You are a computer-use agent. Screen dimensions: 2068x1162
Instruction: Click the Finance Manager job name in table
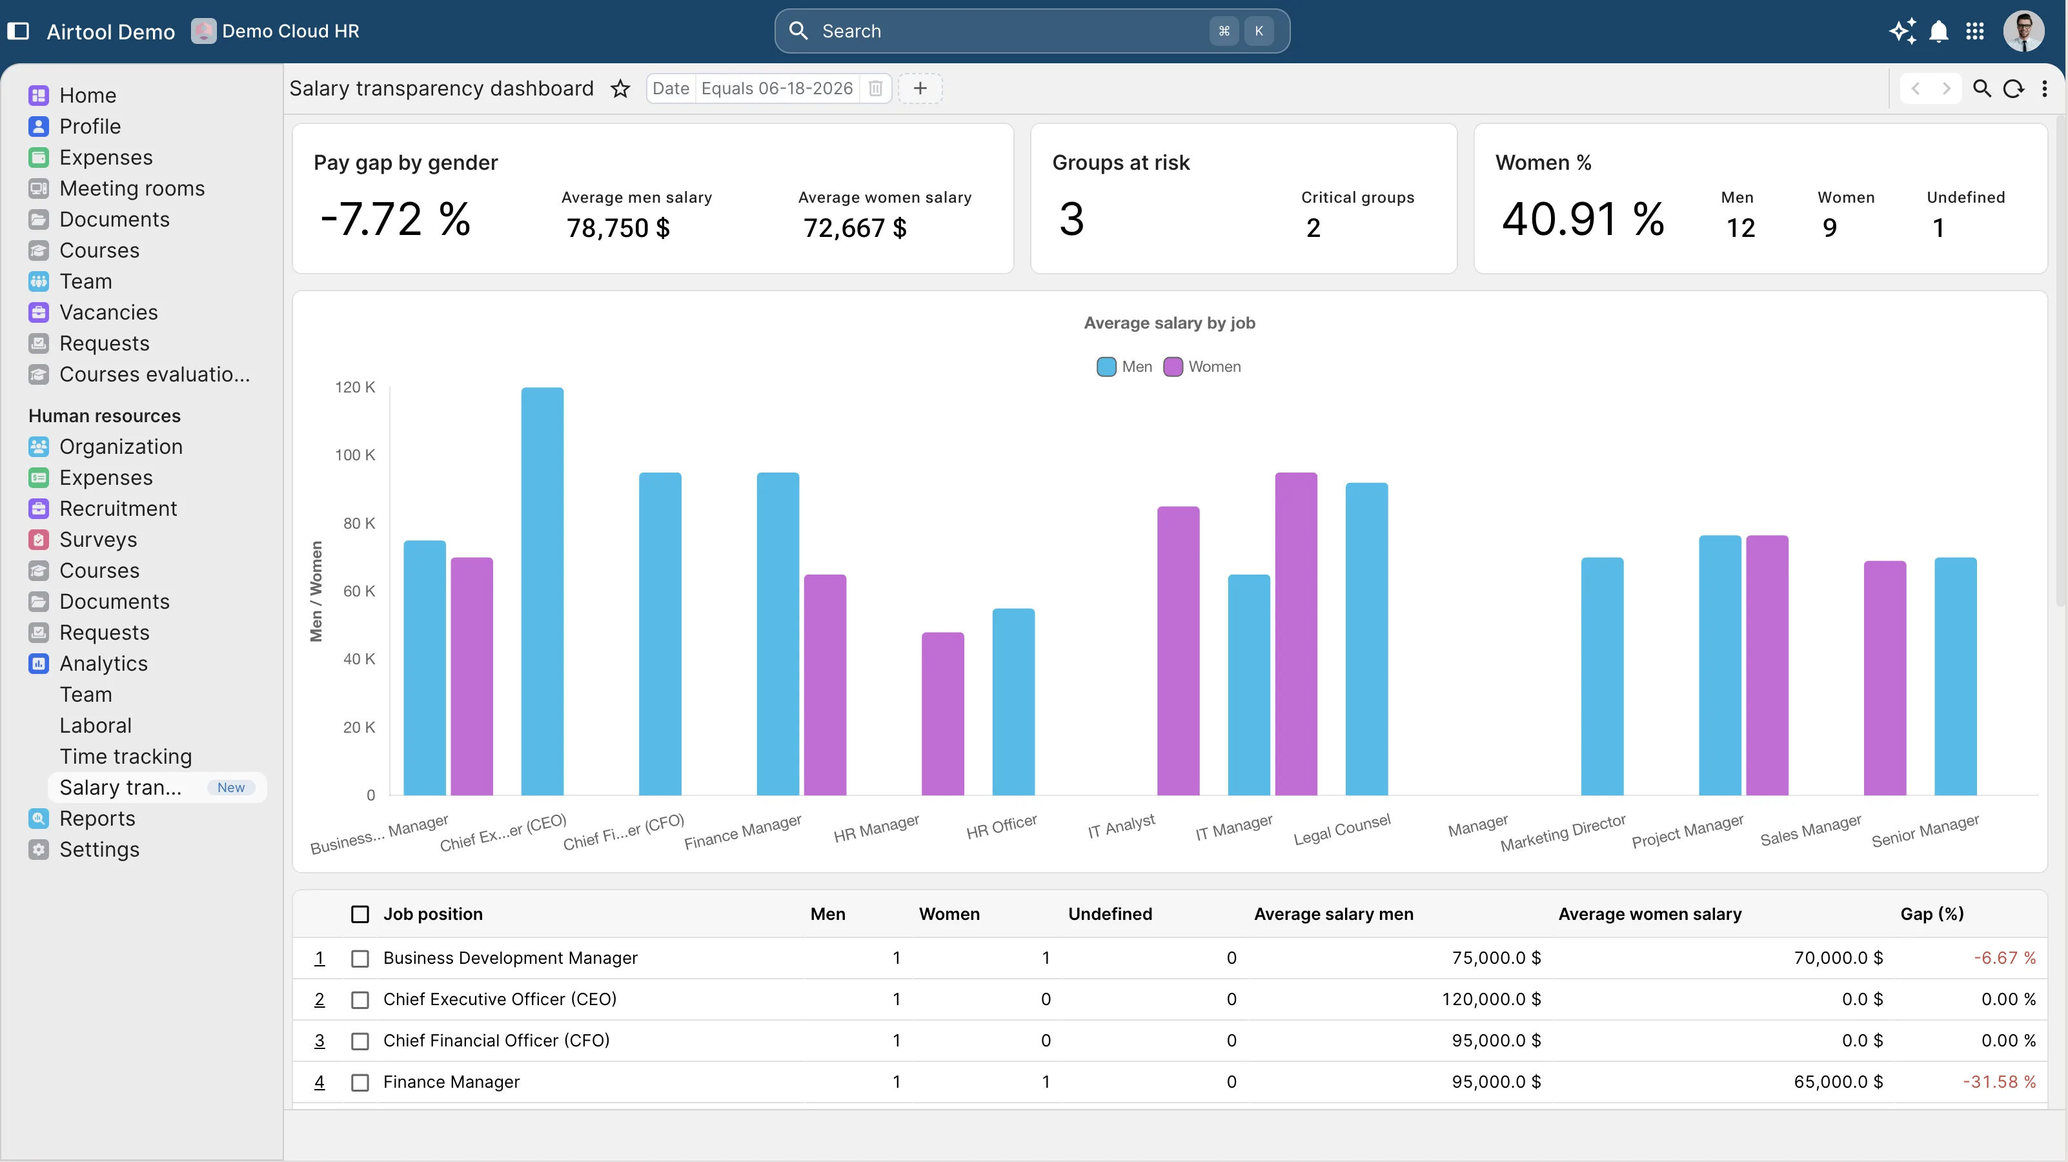[451, 1083]
